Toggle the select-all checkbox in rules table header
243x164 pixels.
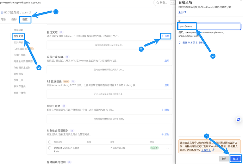[x=50, y=142]
